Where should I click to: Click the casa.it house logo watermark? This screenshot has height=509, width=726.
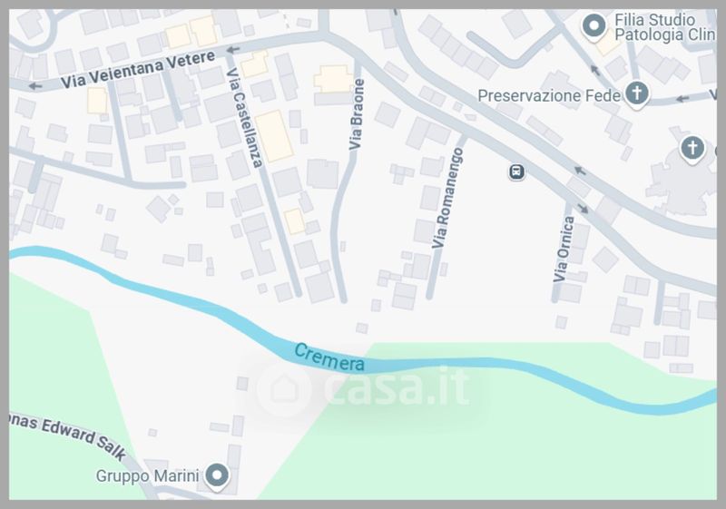pyautogui.click(x=284, y=387)
